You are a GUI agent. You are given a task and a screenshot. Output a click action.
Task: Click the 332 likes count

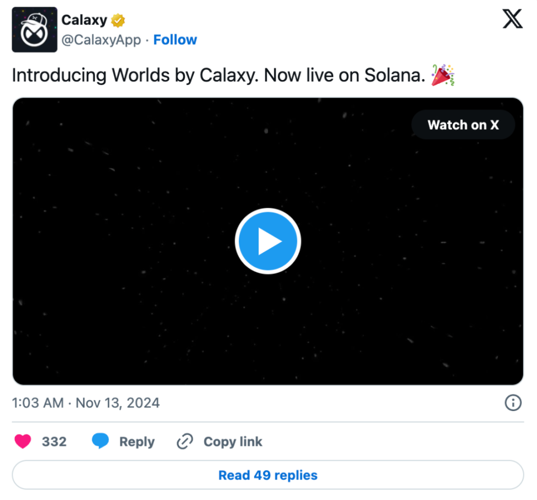[54, 442]
